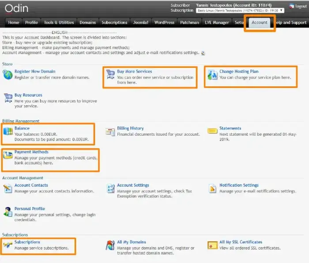The image size is (309, 263).
Task: Click 'Financial documents issued for your account.'
Action: coord(158,134)
